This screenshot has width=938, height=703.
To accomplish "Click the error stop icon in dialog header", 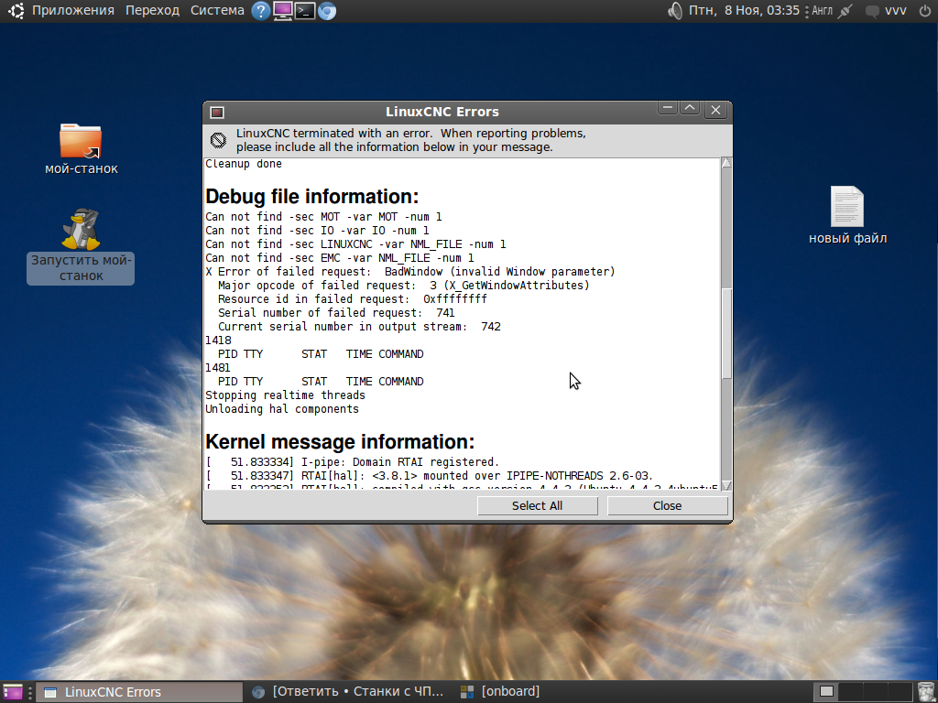I will [x=218, y=140].
